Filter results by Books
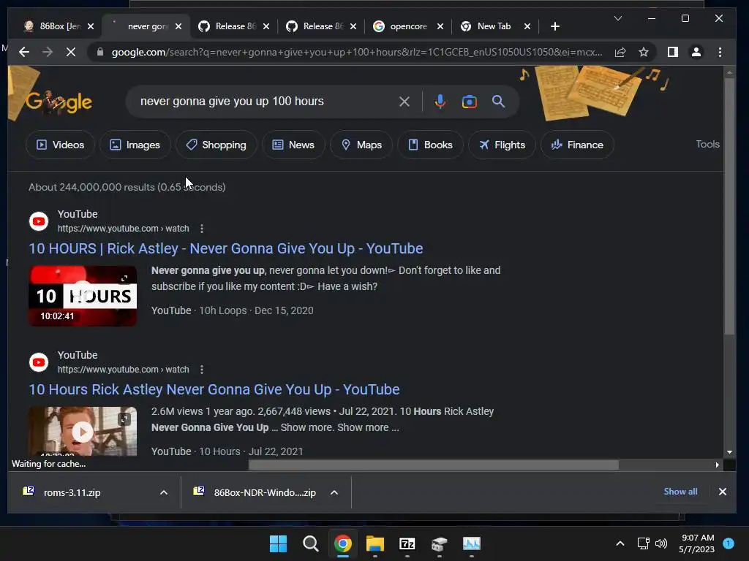 pyautogui.click(x=430, y=145)
